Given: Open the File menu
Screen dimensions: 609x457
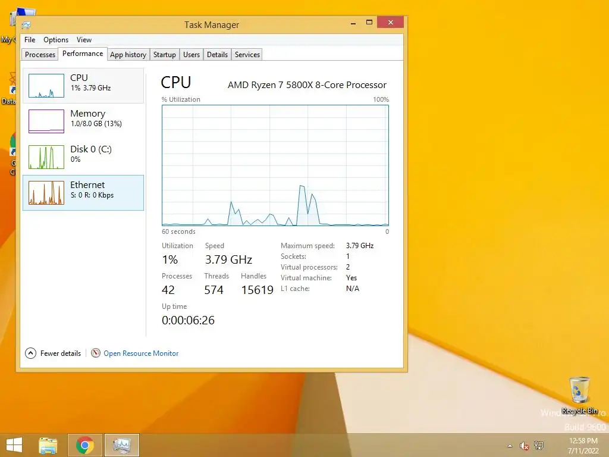Looking at the screenshot, I should 30,40.
